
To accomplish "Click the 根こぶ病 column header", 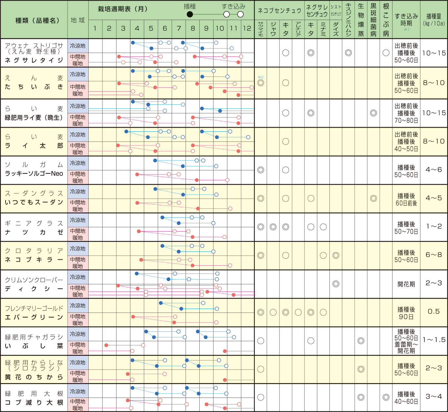I will click(x=386, y=19).
